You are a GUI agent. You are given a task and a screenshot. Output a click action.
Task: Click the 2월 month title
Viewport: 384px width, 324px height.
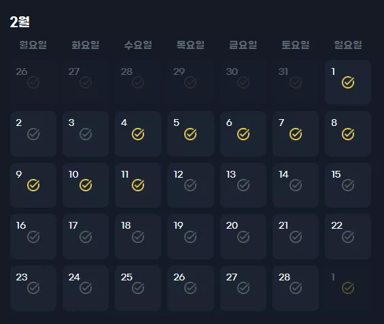point(20,22)
